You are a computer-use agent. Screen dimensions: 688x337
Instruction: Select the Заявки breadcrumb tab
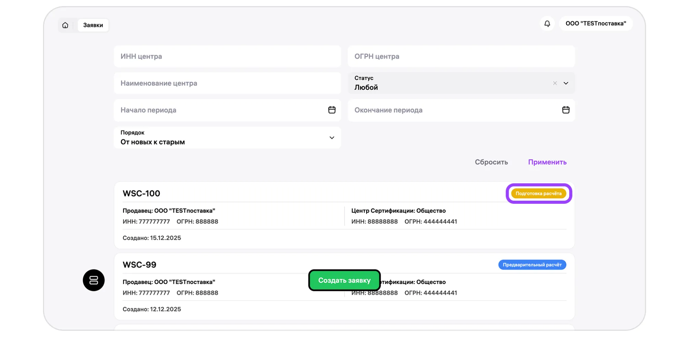(93, 25)
